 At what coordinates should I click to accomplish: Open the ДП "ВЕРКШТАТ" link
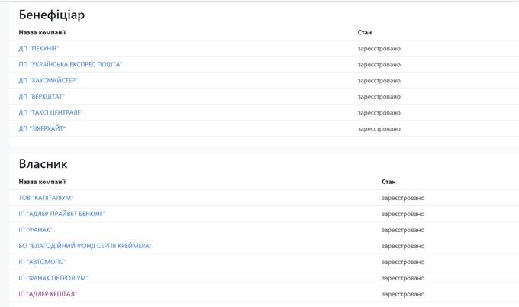pyautogui.click(x=42, y=97)
